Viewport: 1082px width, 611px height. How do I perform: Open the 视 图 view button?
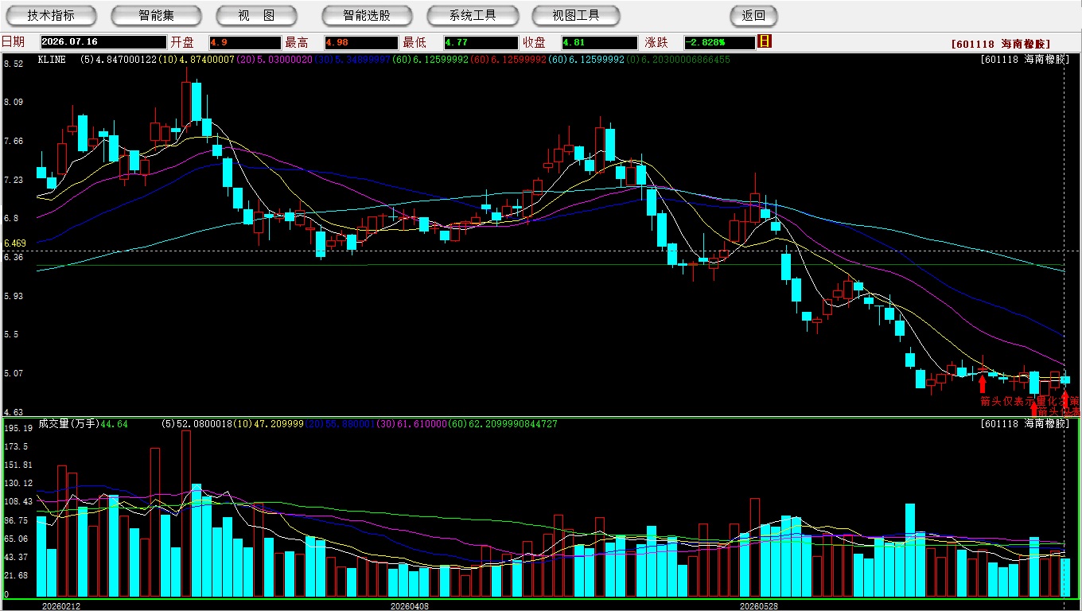[257, 15]
